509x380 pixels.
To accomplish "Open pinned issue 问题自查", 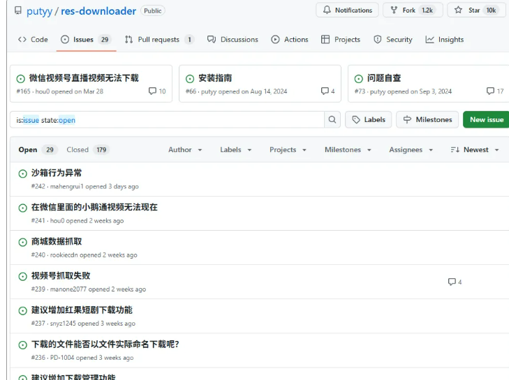I will 384,78.
